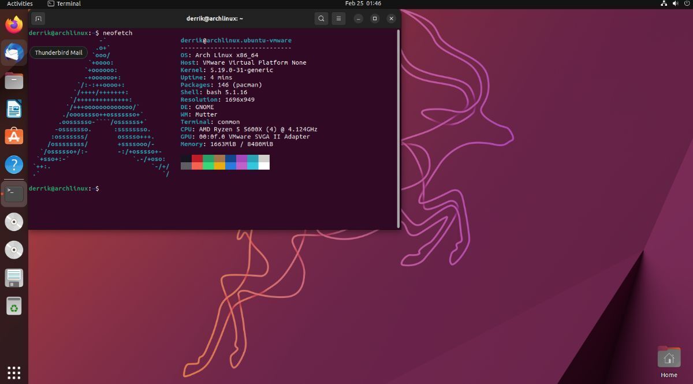Open the Terminal app menu in the top bar
The height and width of the screenshot is (384, 693).
(x=64, y=3)
